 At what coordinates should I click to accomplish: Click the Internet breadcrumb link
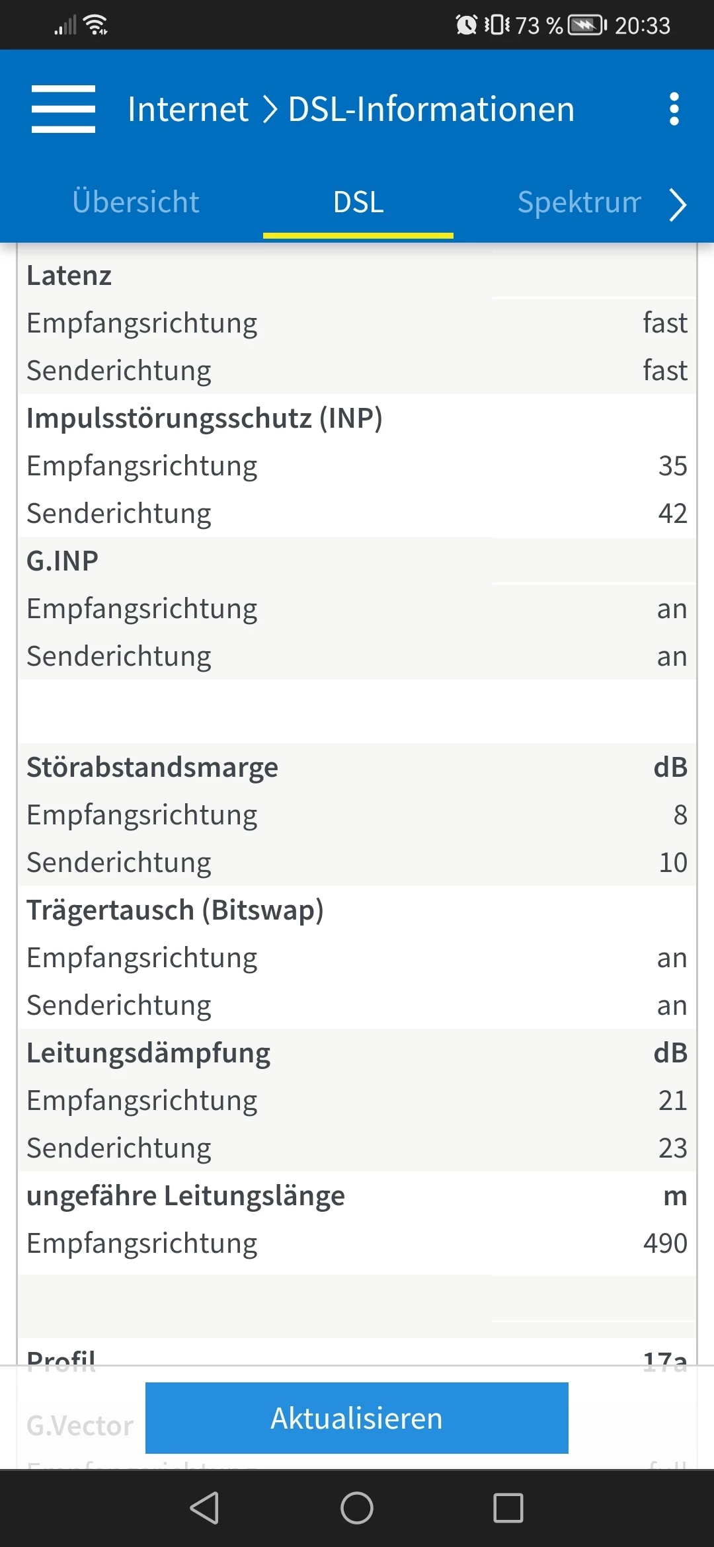click(x=188, y=109)
